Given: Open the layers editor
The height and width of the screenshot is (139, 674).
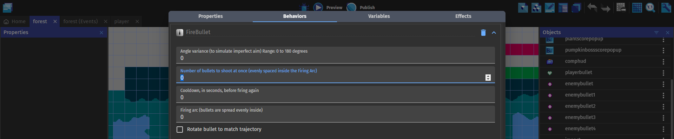Looking at the screenshot, I should tap(576, 7).
